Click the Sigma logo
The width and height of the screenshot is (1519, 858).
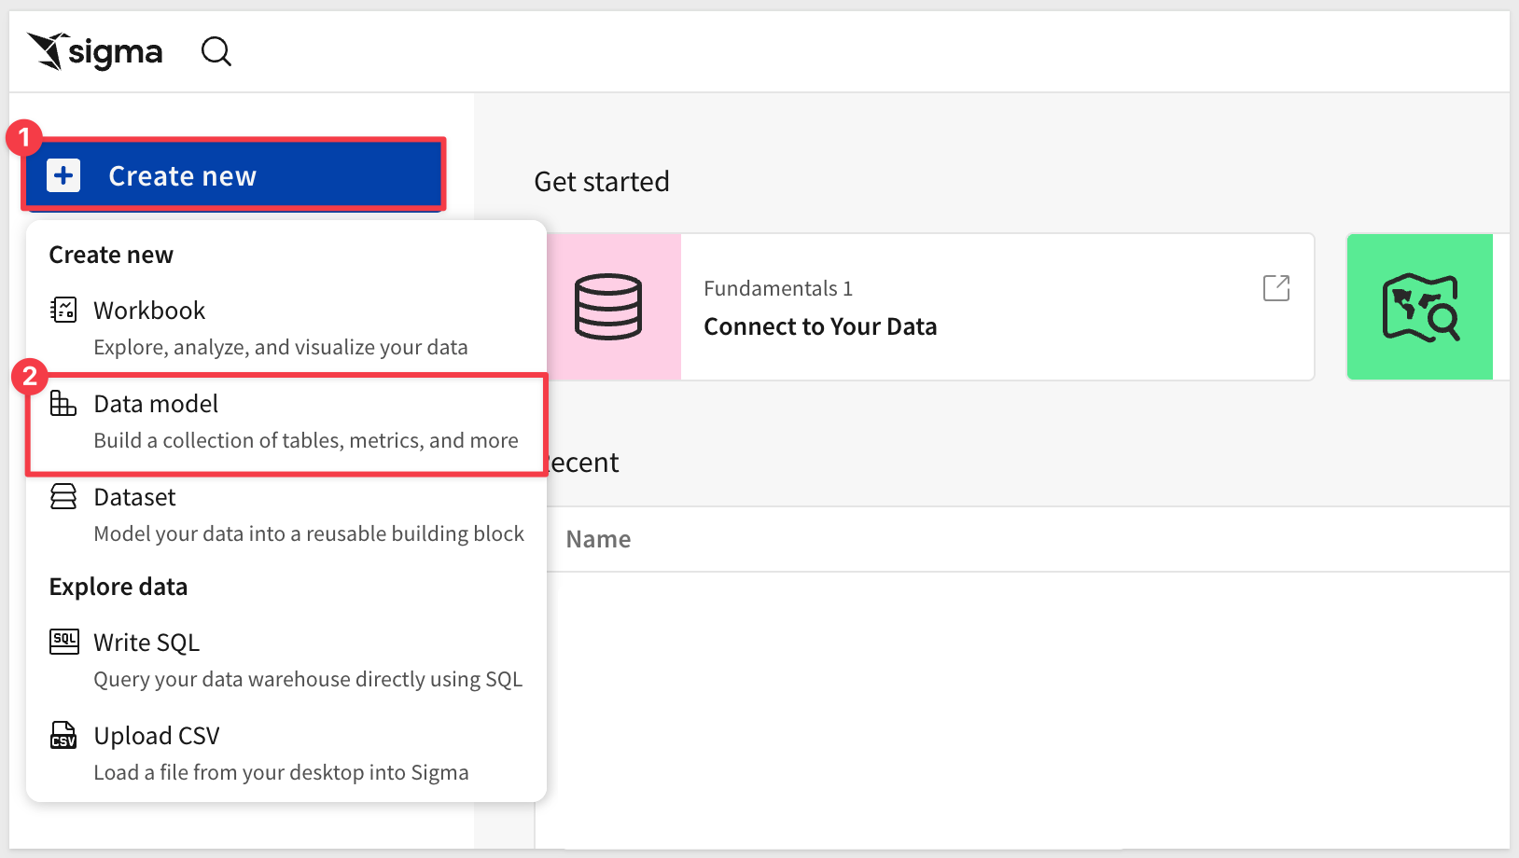[x=95, y=51]
